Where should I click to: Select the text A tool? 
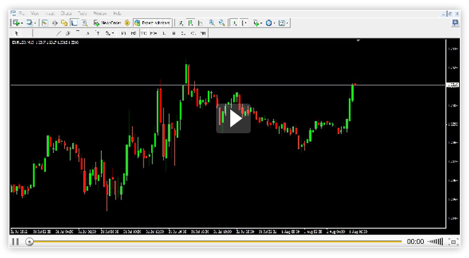tap(88, 33)
